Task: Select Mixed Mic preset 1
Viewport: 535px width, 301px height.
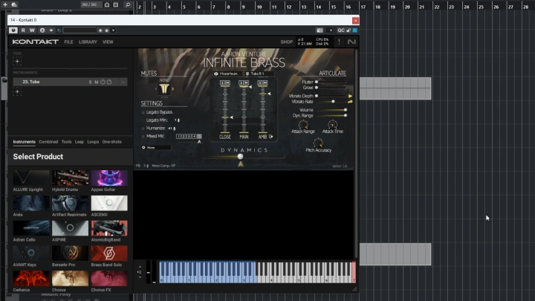Action: tap(178, 137)
